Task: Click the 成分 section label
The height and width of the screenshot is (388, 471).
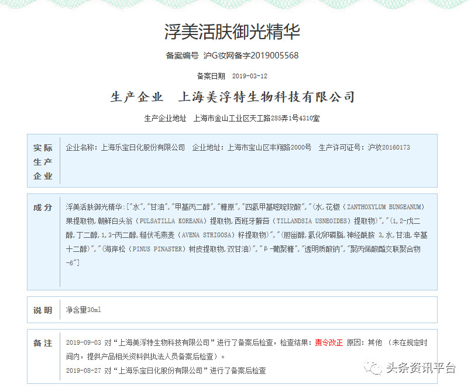Action: pyautogui.click(x=43, y=207)
